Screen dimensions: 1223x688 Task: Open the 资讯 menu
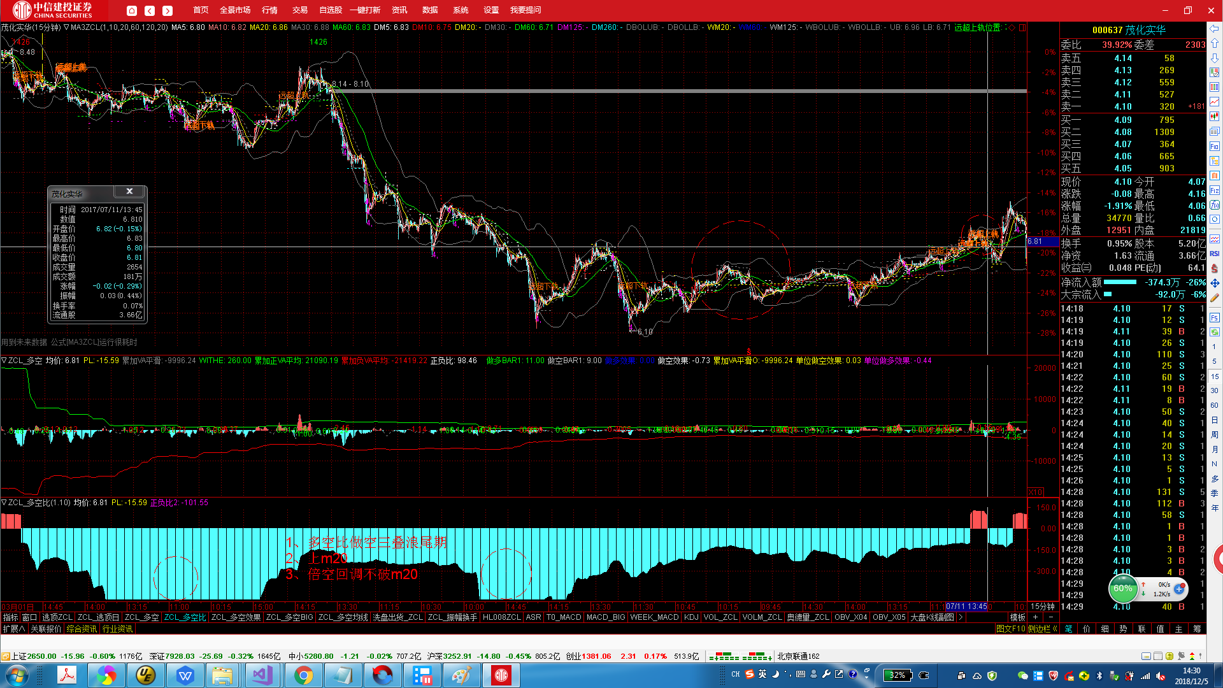coord(399,10)
